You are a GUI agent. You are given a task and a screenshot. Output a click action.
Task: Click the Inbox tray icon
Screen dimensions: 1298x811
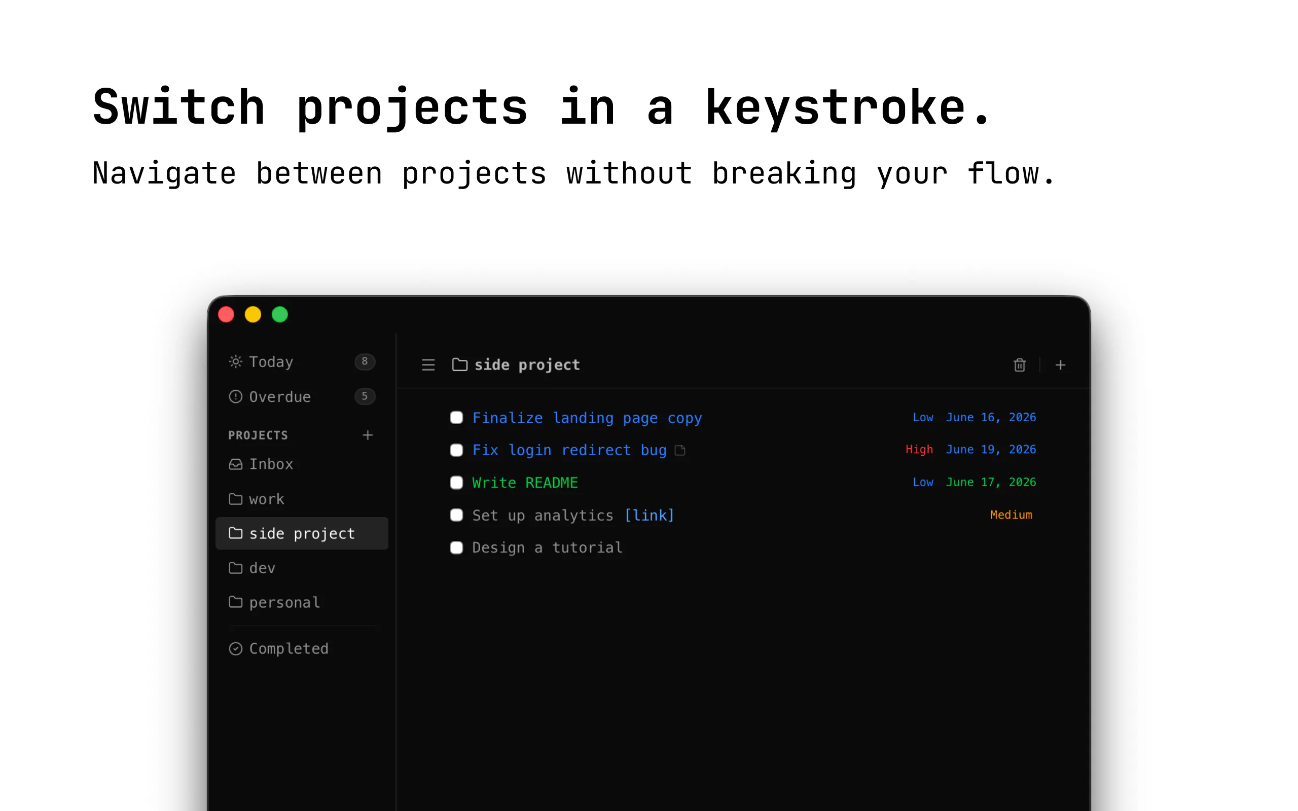235,464
